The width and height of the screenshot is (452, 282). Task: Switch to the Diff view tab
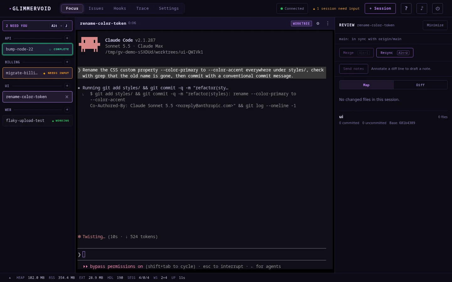click(420, 85)
